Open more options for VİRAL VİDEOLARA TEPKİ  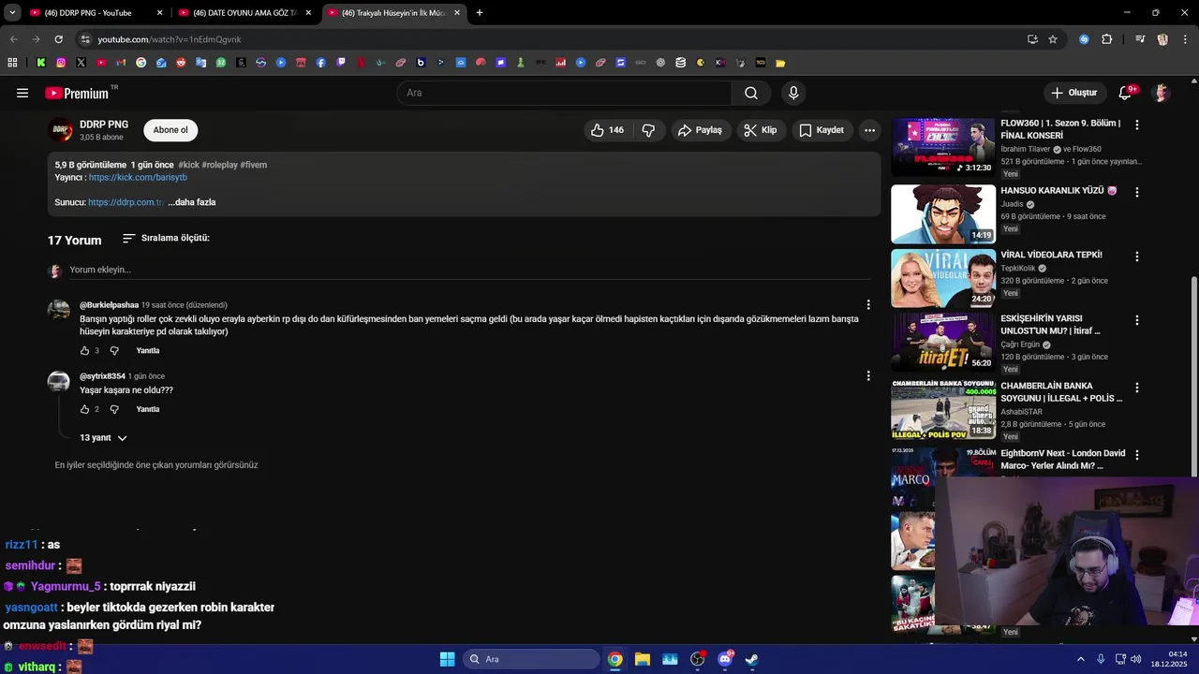coord(1137,256)
